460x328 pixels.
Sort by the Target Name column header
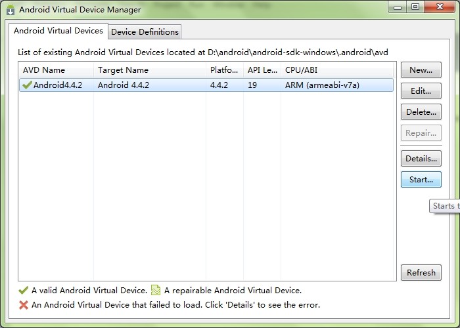[150, 70]
